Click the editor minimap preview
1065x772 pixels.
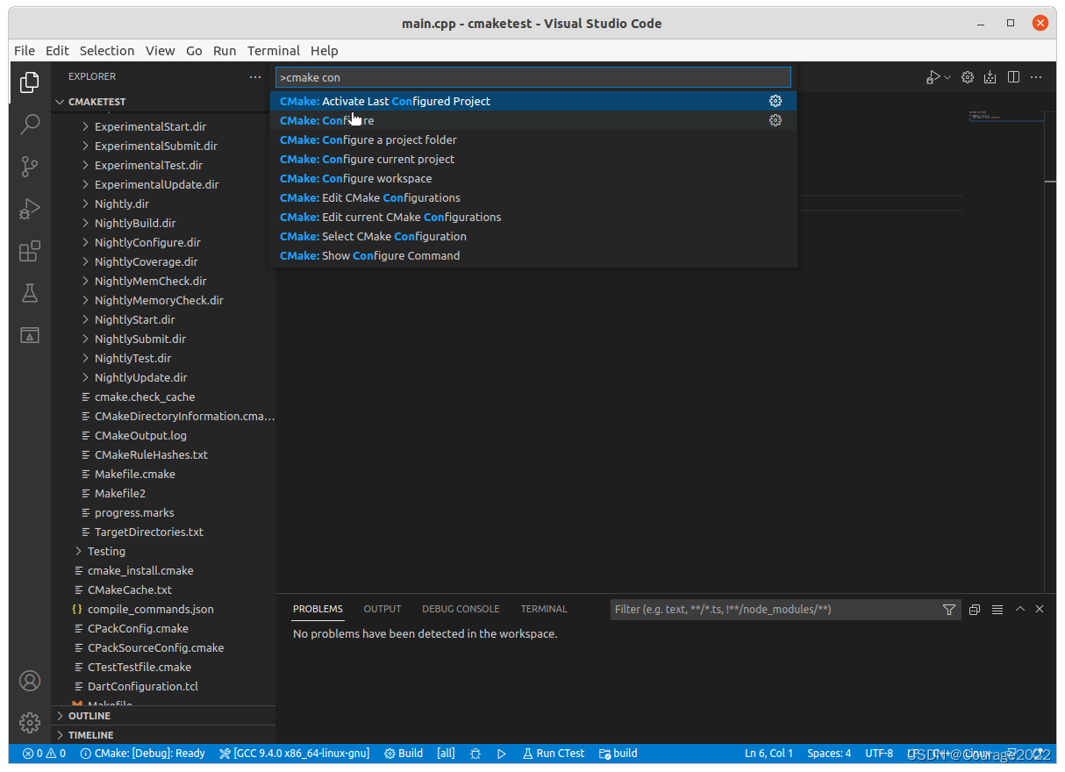[x=1006, y=116]
